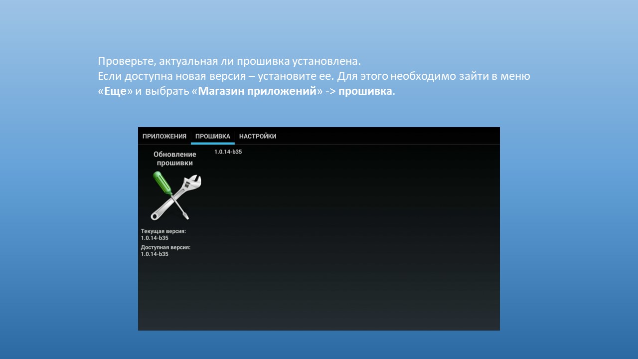Click the screwdriver and wrench update icon
The height and width of the screenshot is (359, 638).
click(175, 196)
